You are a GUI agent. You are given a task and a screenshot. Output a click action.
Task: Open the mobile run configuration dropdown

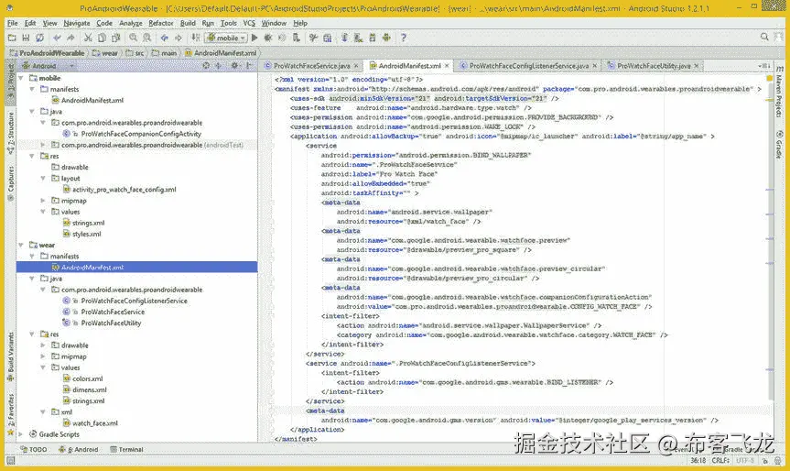point(227,38)
